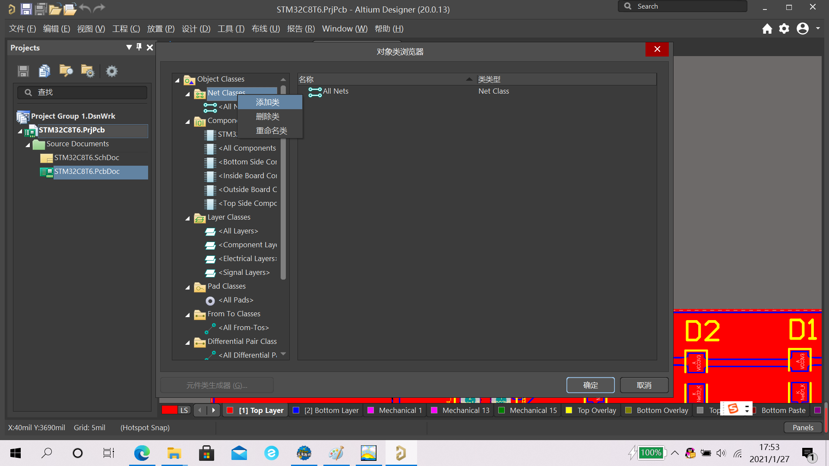Click the Projects panel settings gear icon
The width and height of the screenshot is (829, 466).
[111, 71]
